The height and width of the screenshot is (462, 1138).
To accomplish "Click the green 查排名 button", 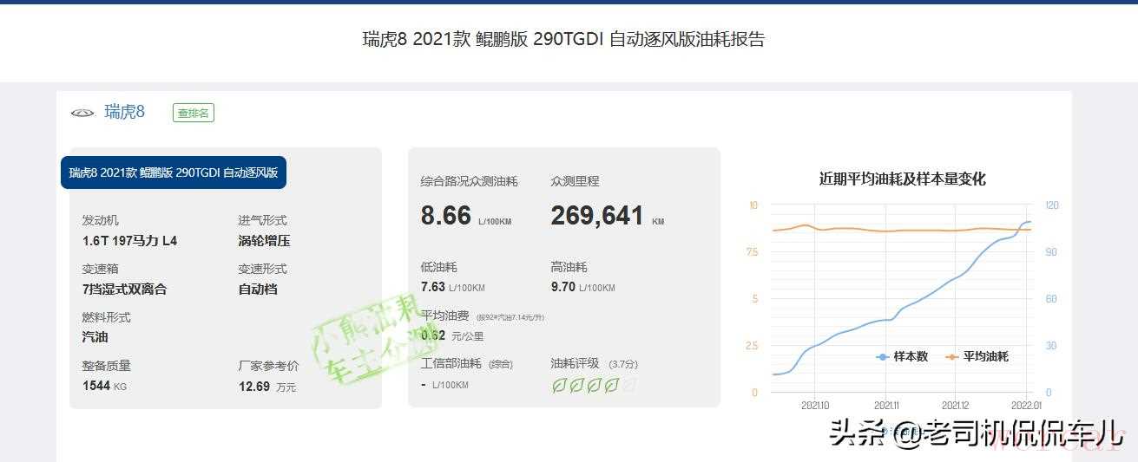I will tap(193, 113).
